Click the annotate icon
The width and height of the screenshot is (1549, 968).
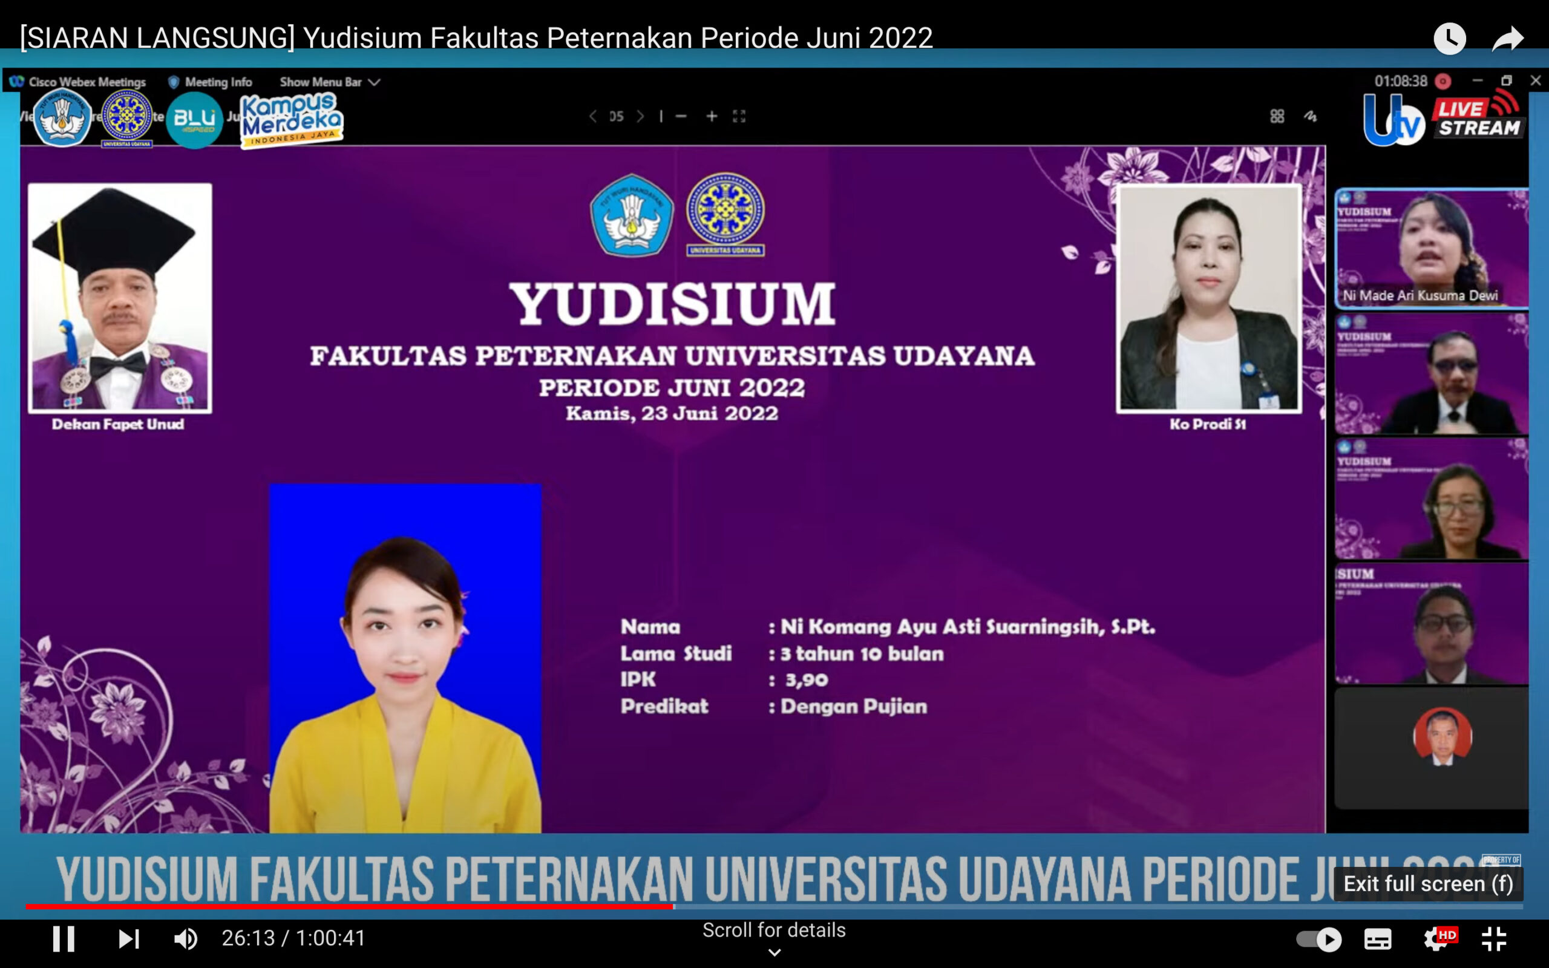(1310, 116)
